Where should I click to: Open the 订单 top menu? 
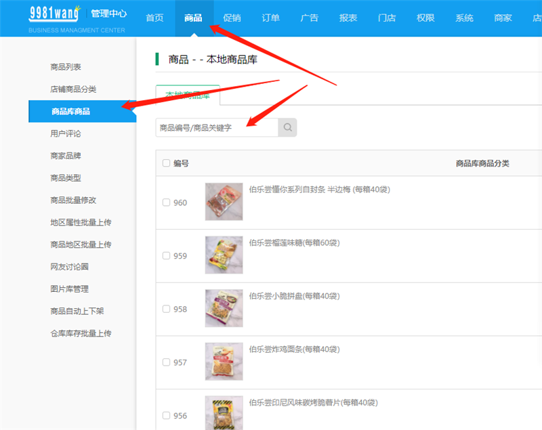pyautogui.click(x=270, y=18)
